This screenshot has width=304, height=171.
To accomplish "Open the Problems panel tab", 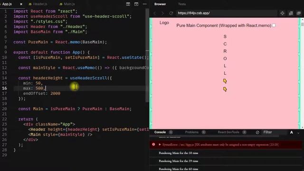I will tap(191, 132).
